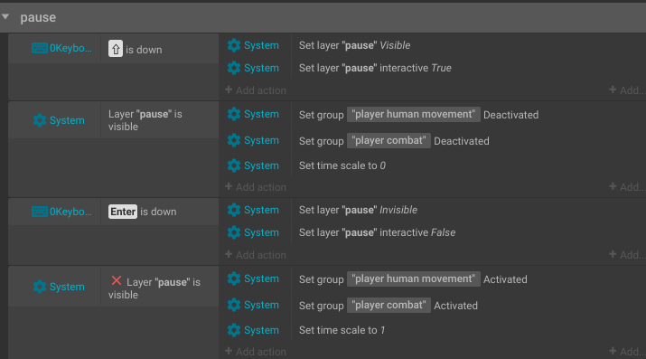Click the red X inverted condition icon
Image resolution: width=646 pixels, height=359 pixels.
(x=117, y=280)
